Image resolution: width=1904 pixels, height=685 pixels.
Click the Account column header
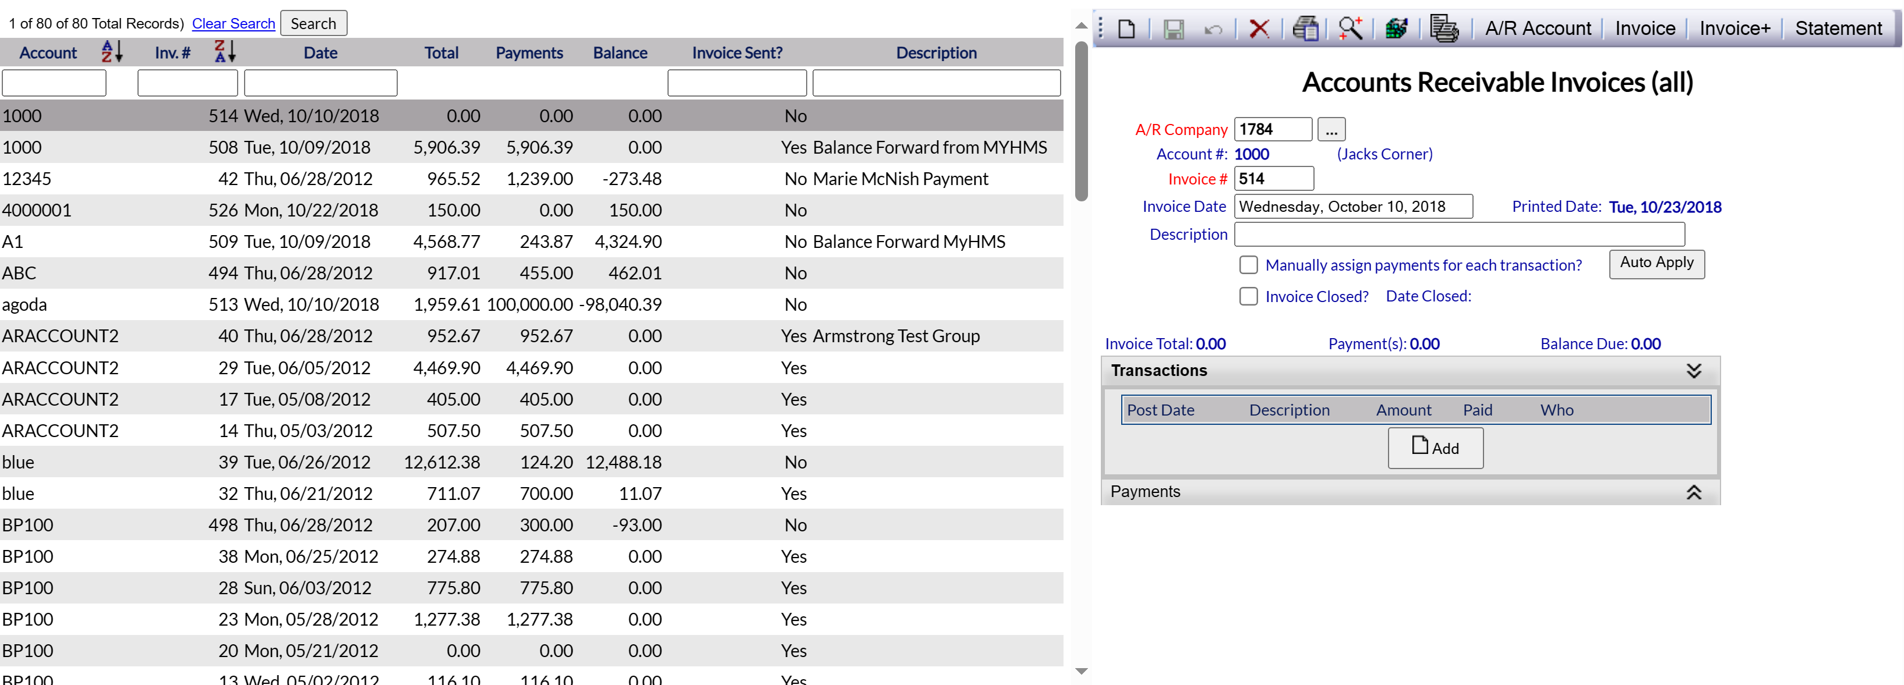coord(48,52)
